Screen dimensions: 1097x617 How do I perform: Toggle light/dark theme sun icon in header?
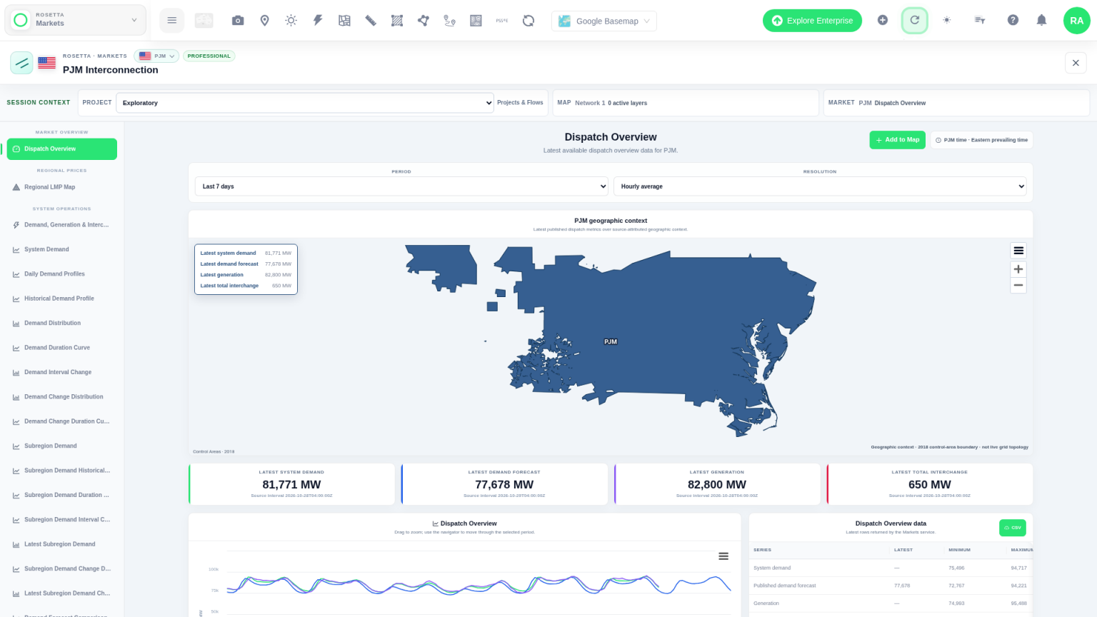coord(947,21)
